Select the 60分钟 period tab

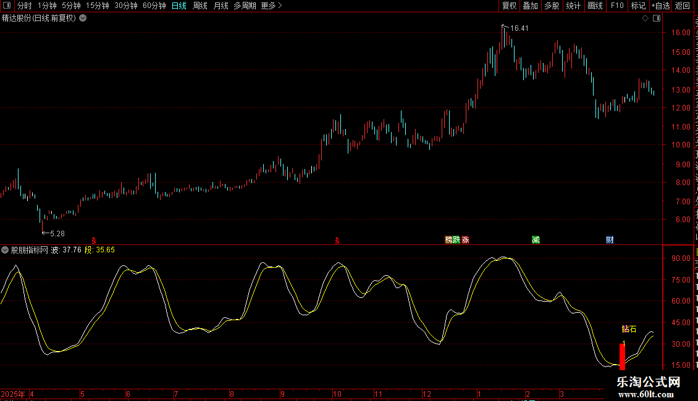click(x=154, y=6)
